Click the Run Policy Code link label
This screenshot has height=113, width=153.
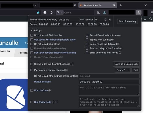coord(43,102)
